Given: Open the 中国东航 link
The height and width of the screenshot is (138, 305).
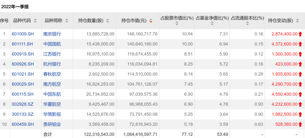Looking at the screenshot, I should coord(52,94).
